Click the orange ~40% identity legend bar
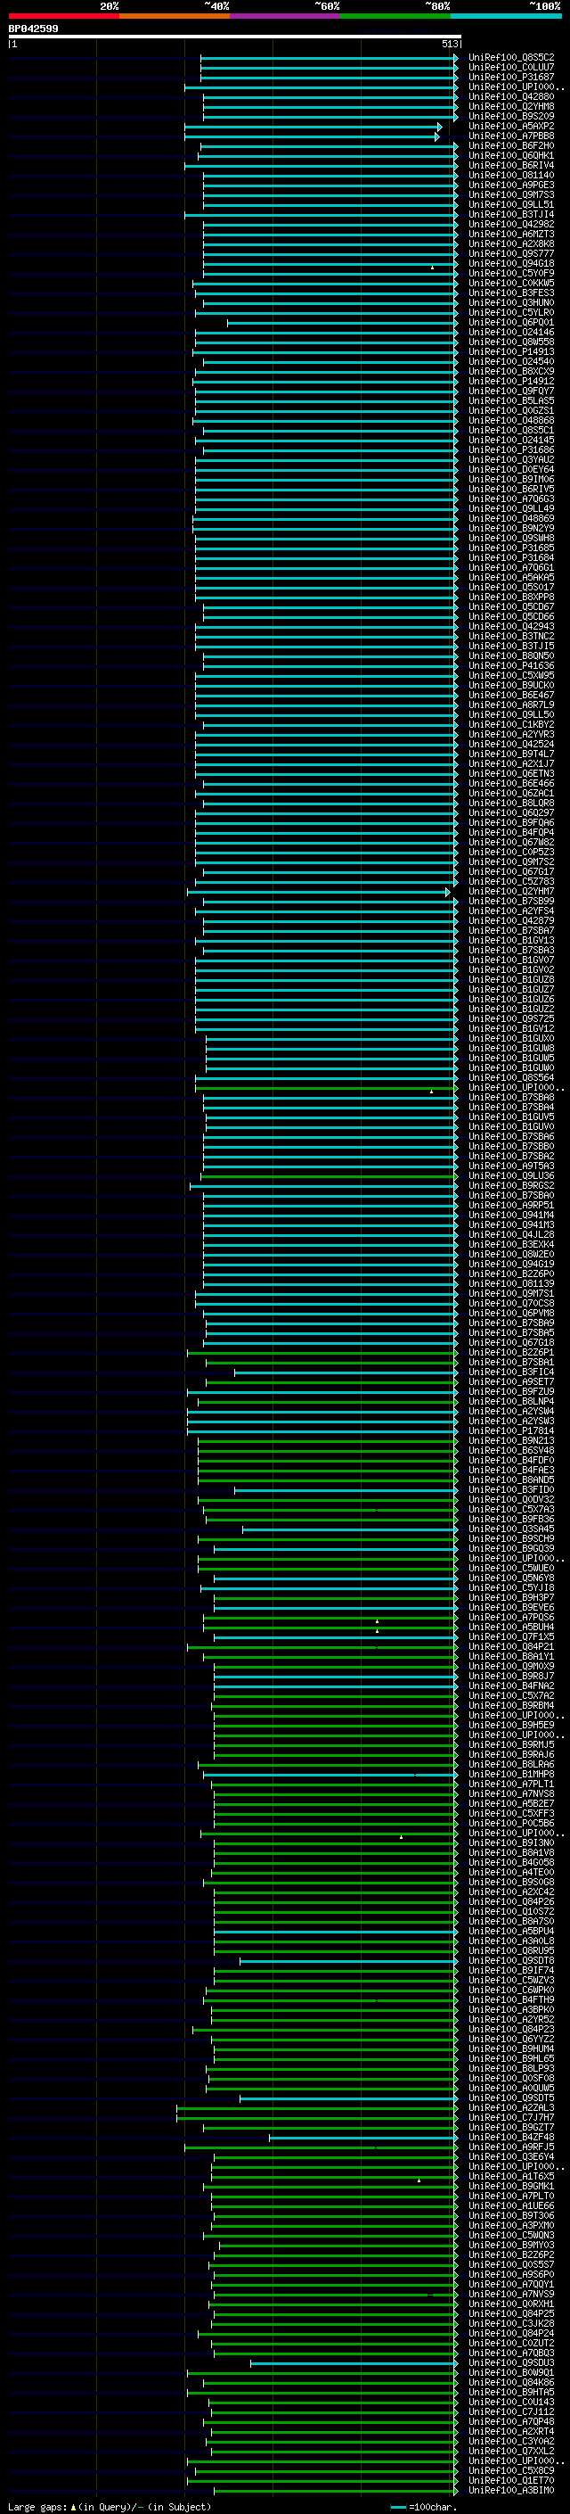This screenshot has height=2514, width=570. tap(175, 16)
